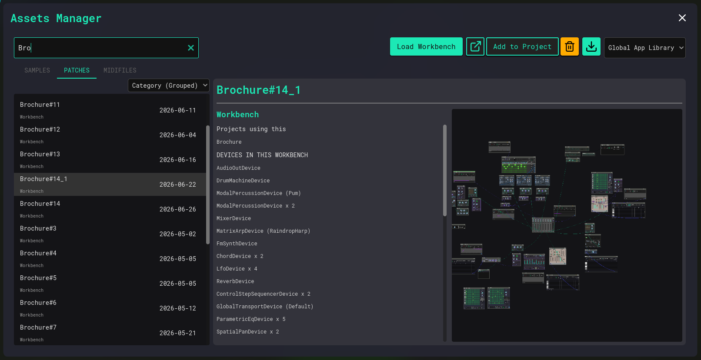Click the ChordDevice x 2 entry
The width and height of the screenshot is (701, 360).
[240, 256]
